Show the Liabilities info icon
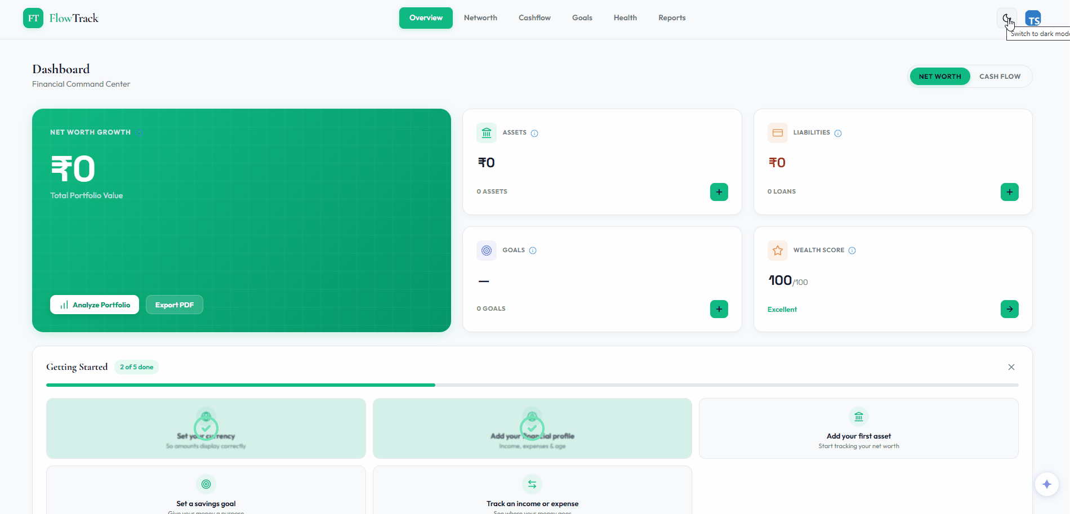The height and width of the screenshot is (514, 1070). coord(838,133)
